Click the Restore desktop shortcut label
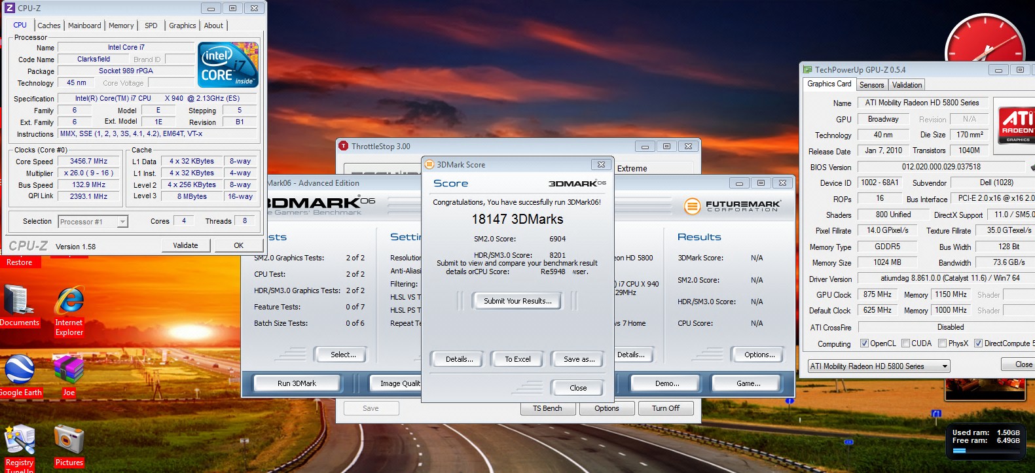The height and width of the screenshot is (473, 1035). tap(19, 262)
